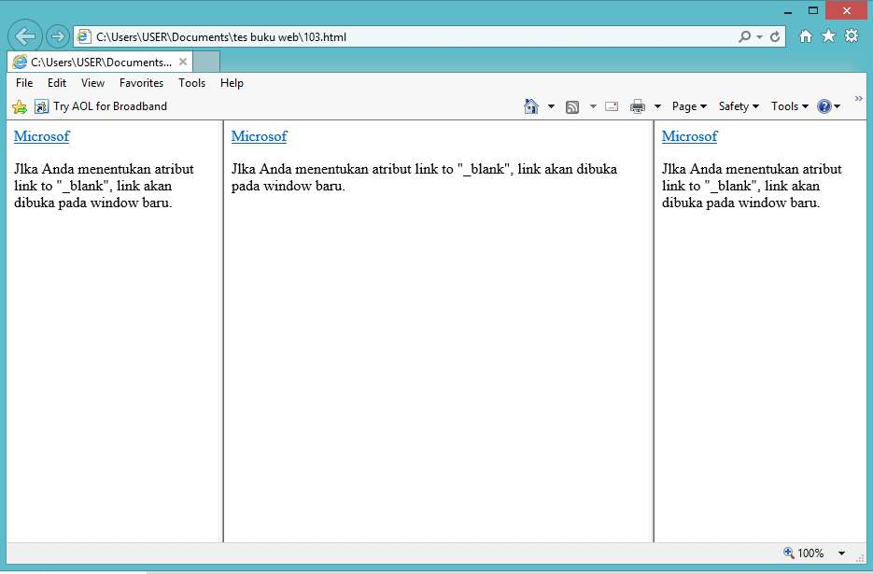This screenshot has height=574, width=873.
Task: Refresh the page with the reload icon
Action: click(x=775, y=35)
